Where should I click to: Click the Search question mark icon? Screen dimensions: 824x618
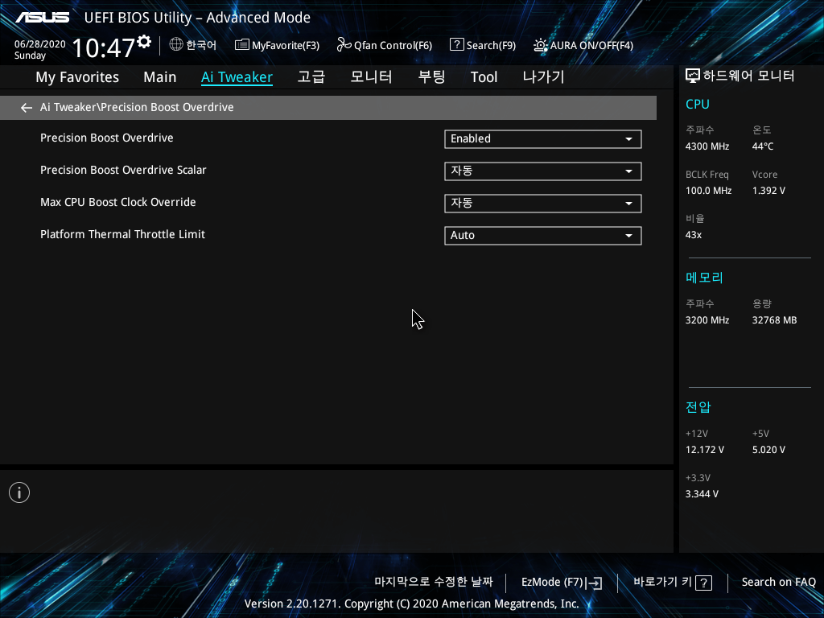click(x=457, y=45)
